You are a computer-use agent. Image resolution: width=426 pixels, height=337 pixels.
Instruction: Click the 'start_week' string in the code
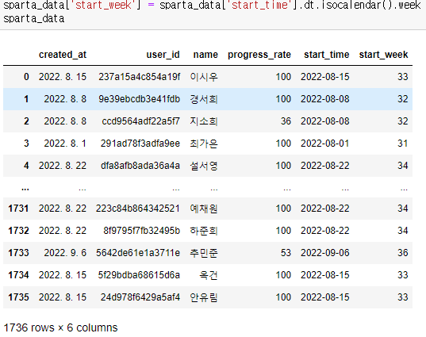click(103, 5)
